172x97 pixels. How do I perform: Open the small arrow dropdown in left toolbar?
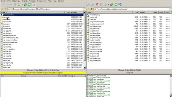click(22, 5)
